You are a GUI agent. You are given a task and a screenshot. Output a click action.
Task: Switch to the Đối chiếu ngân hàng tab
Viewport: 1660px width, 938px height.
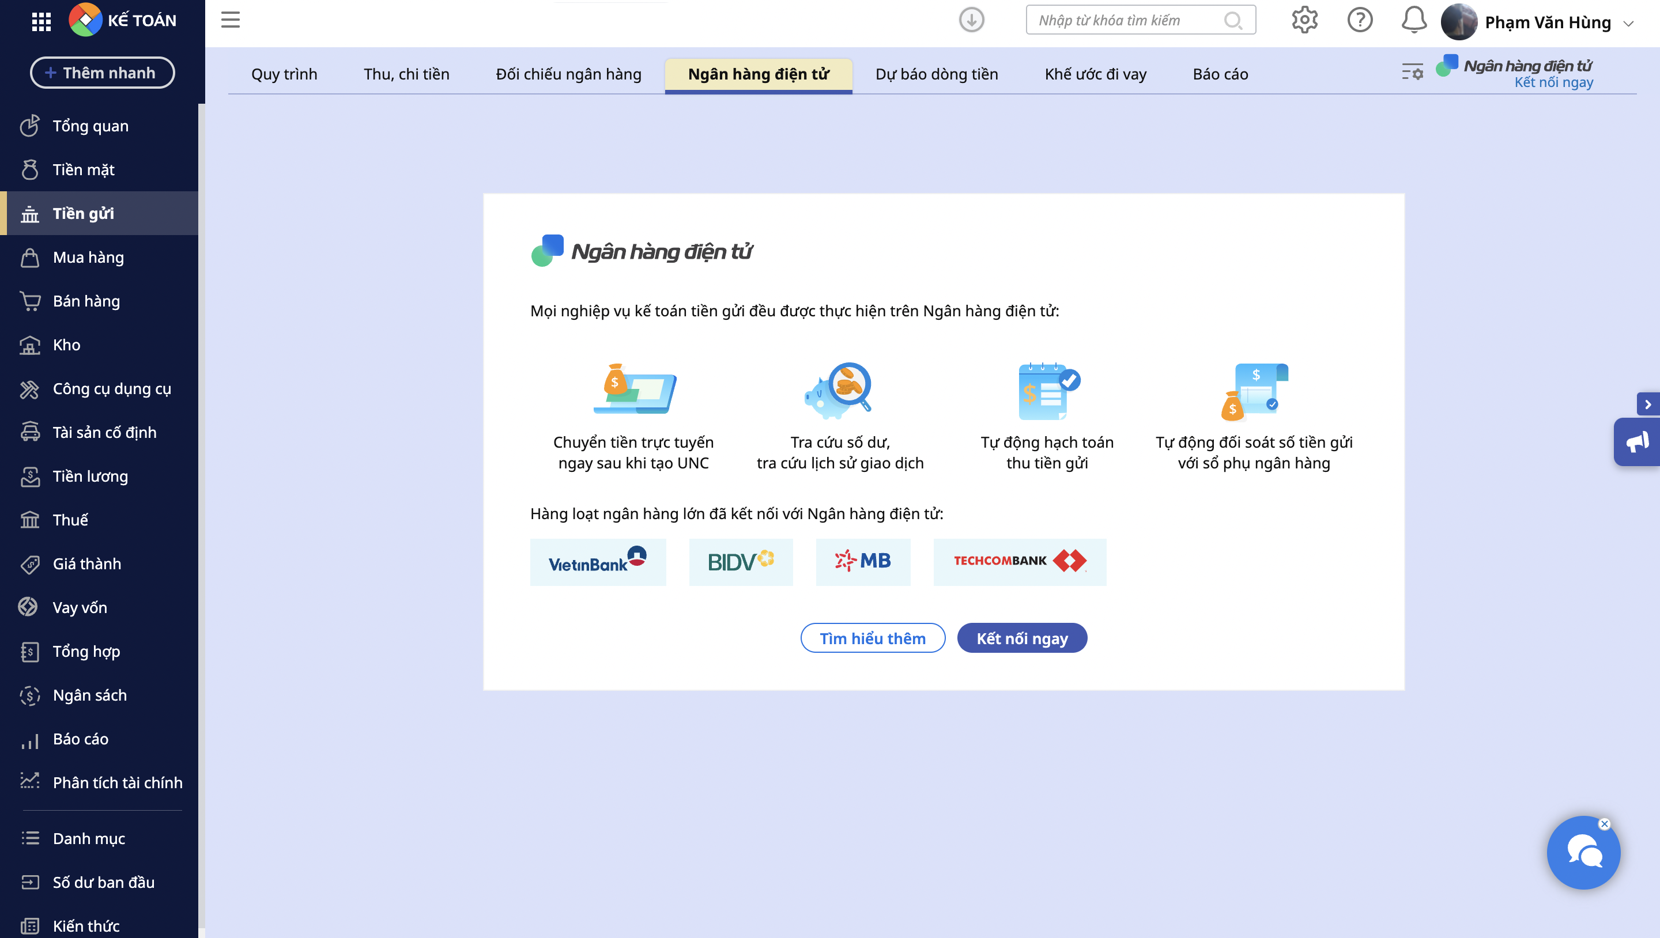[x=568, y=74]
